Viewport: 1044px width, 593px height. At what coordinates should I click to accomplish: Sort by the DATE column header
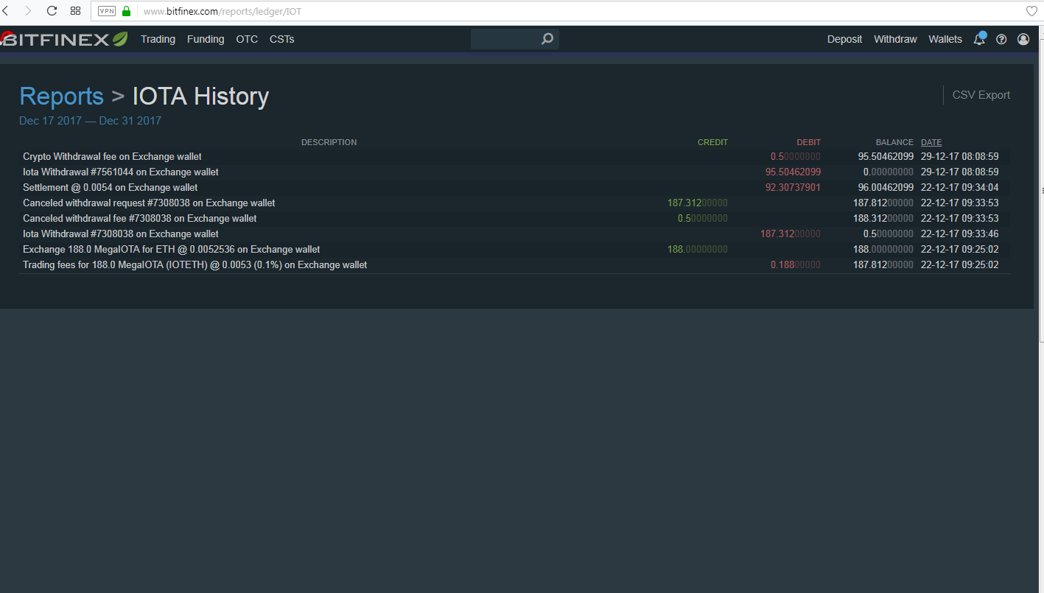[931, 142]
